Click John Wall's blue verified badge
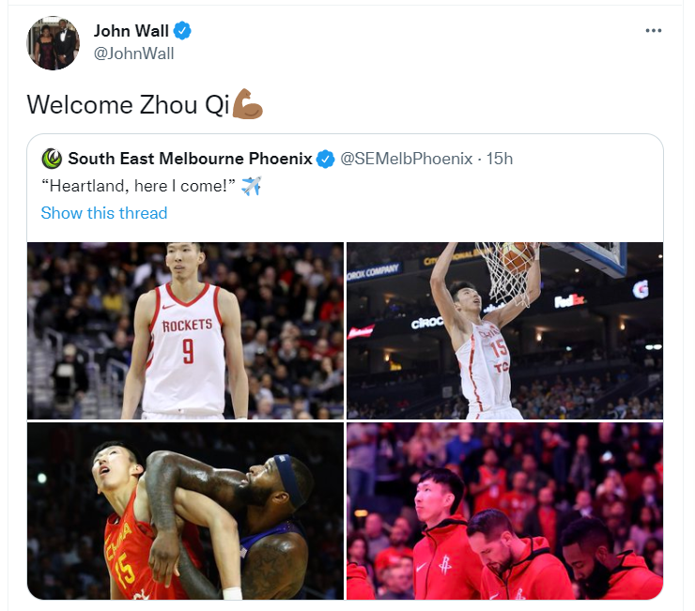The image size is (695, 611). coord(182,31)
